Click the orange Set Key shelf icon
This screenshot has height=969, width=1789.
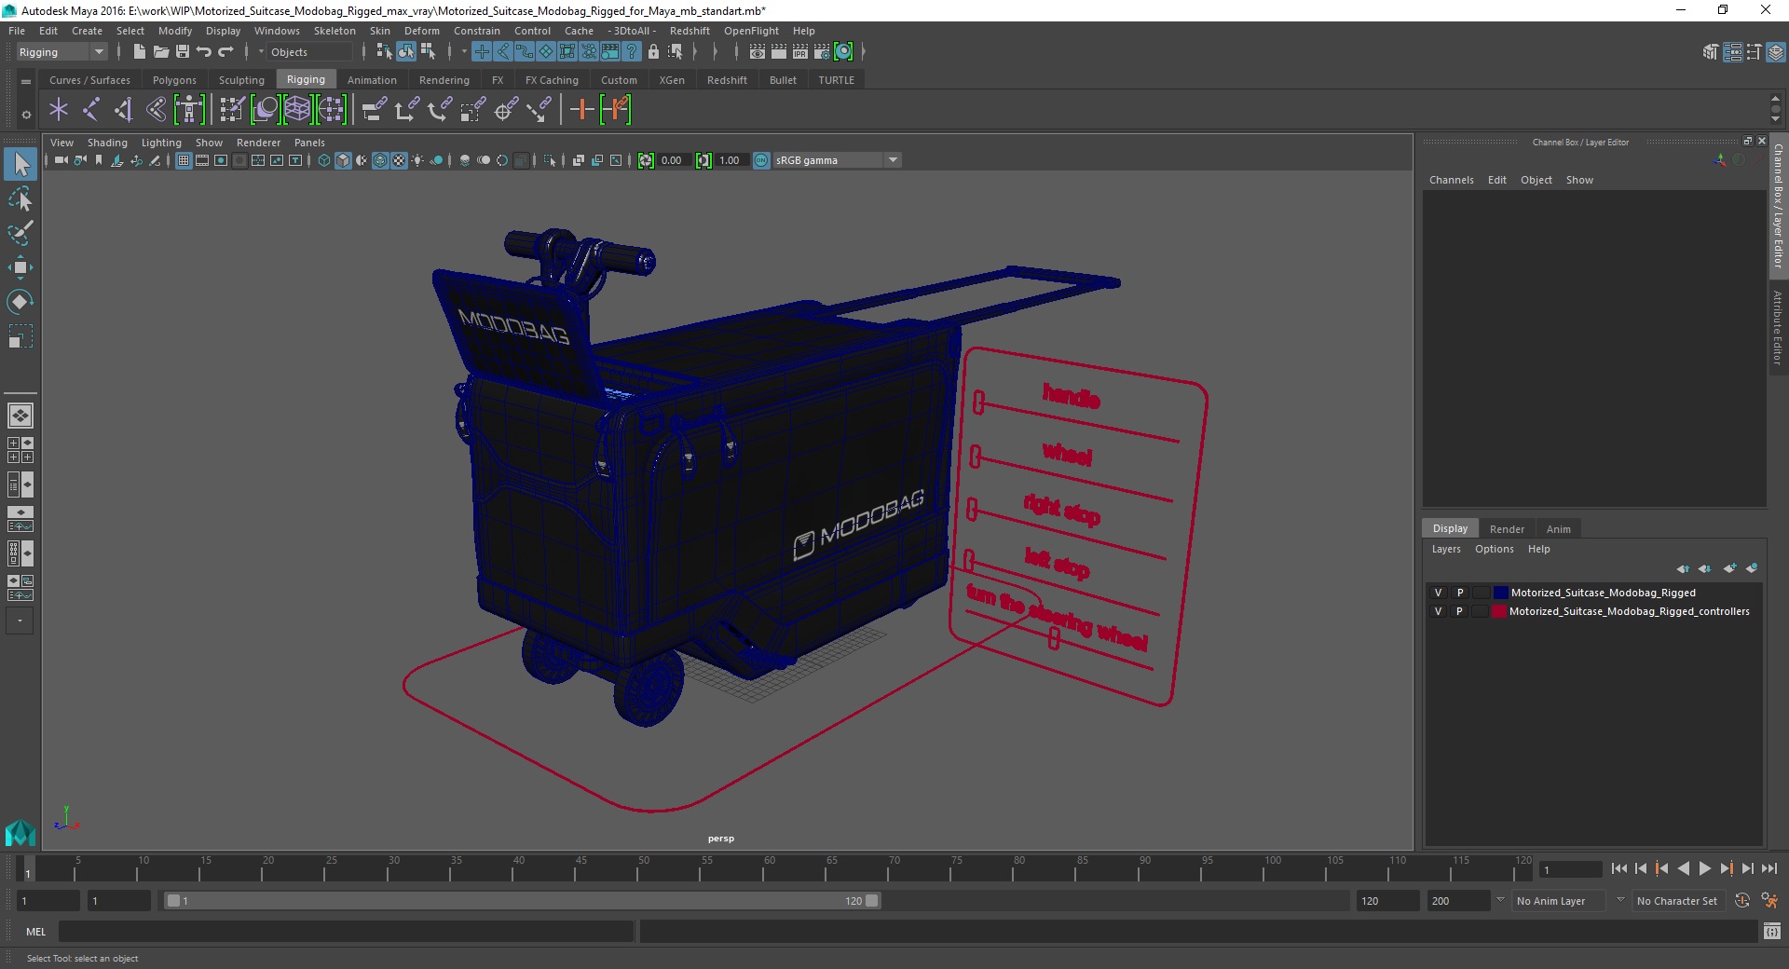(x=582, y=110)
